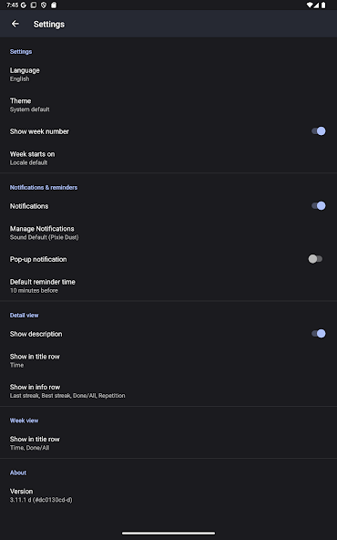Open Detail view Show in title row
337x540 pixels.
(168, 360)
